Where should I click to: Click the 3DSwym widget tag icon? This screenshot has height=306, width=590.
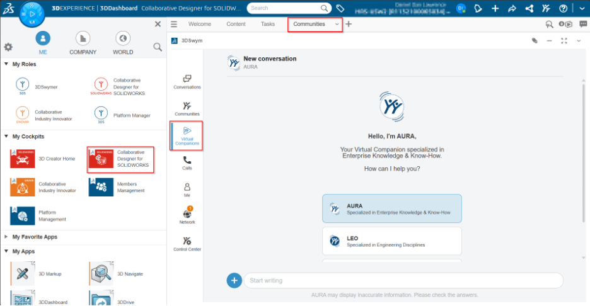coord(535,40)
